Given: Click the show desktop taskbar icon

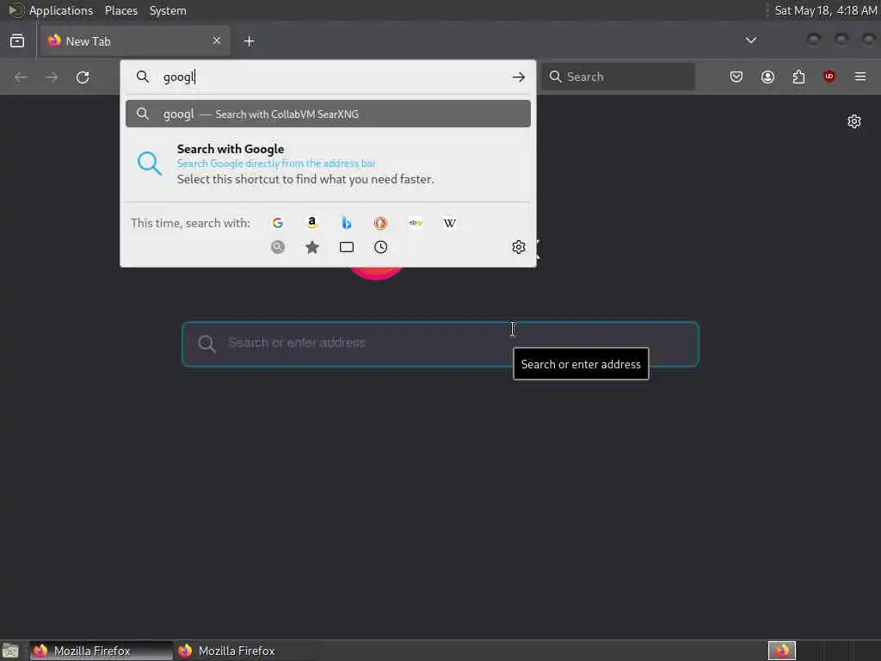Looking at the screenshot, I should [x=10, y=651].
